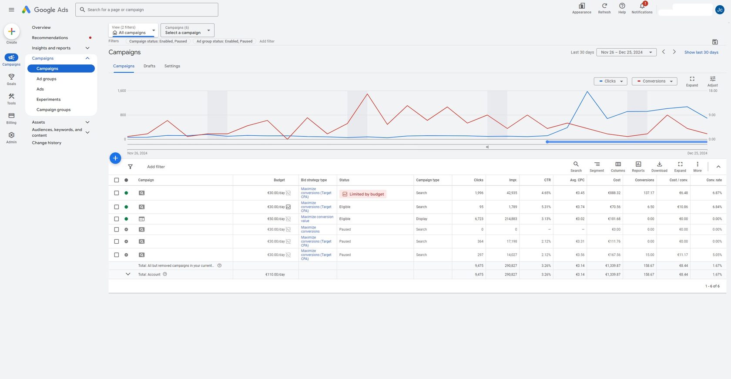Open the Columns modifier icon

click(617, 164)
